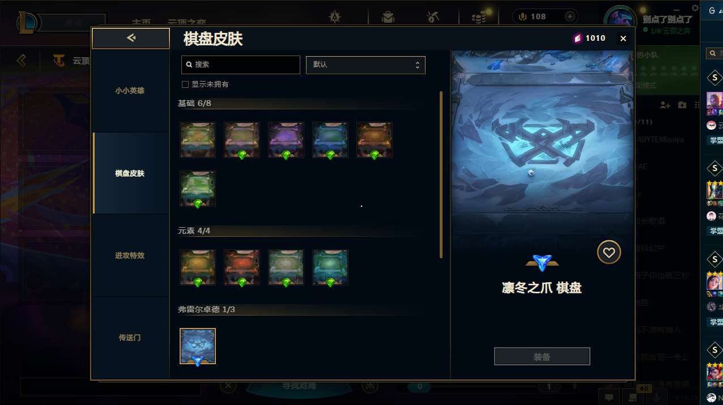
Task: Click the 装备 equip button
Action: [x=542, y=357]
